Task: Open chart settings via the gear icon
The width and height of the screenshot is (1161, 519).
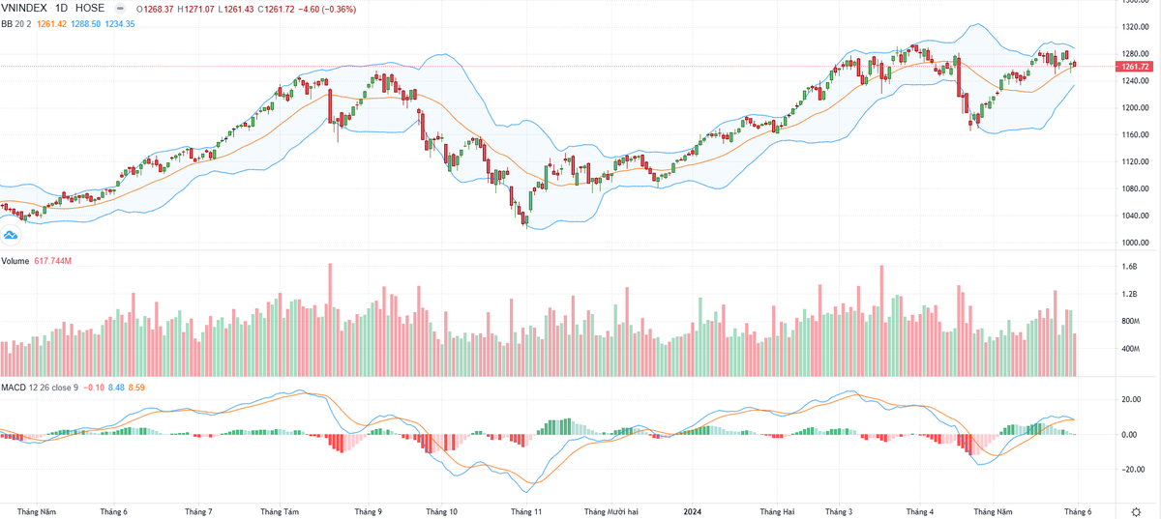Action: (1135, 510)
